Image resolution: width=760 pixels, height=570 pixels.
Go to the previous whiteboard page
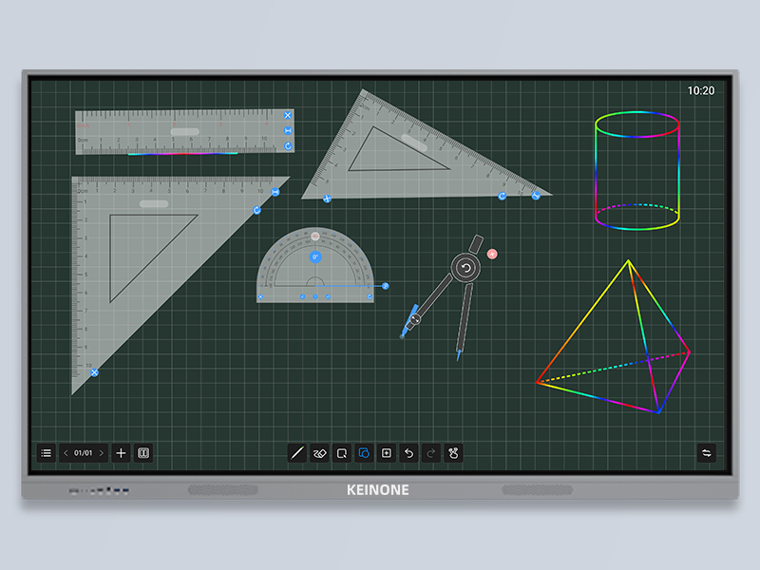pos(66,453)
